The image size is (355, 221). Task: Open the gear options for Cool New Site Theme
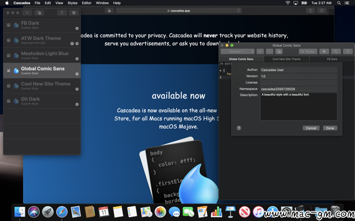(77, 89)
